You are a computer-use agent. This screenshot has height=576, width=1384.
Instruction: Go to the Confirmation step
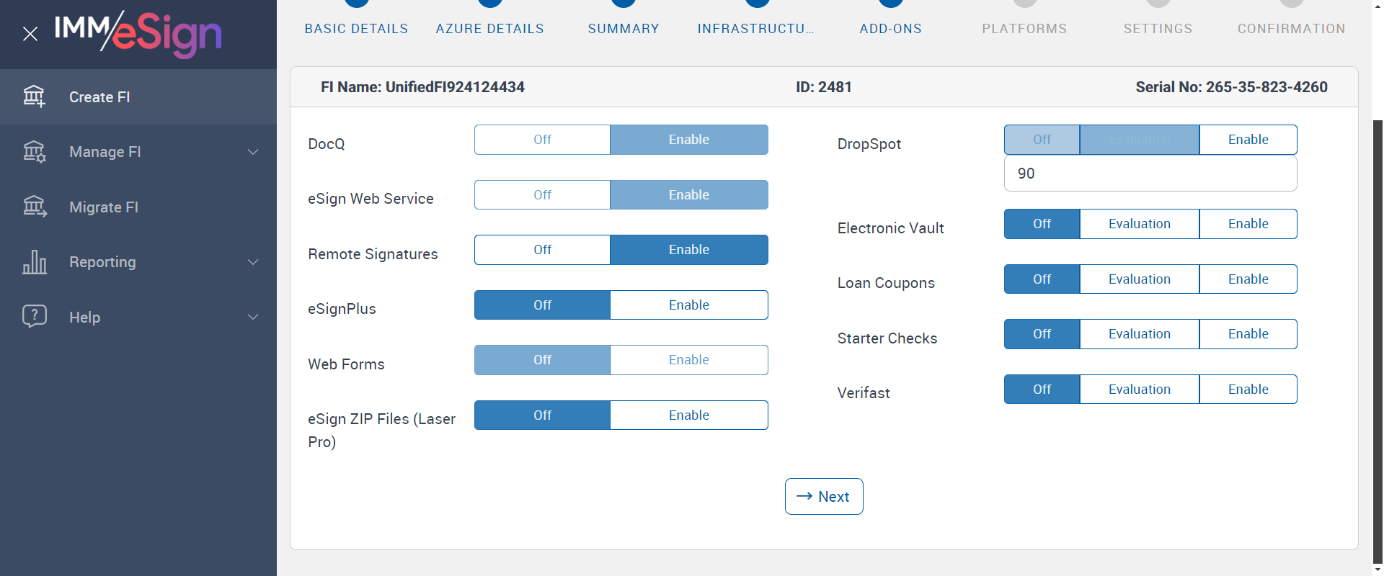click(x=1292, y=29)
